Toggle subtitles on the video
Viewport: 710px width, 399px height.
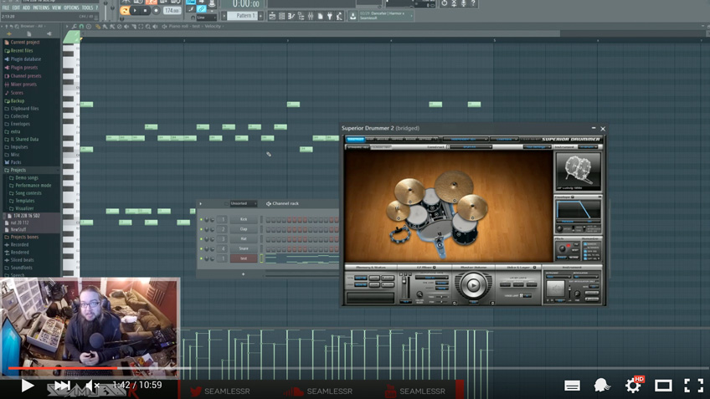click(x=572, y=386)
